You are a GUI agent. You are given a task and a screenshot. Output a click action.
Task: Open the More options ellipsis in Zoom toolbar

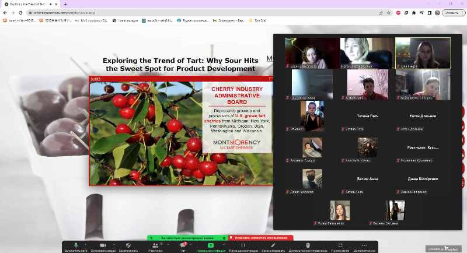(x=364, y=245)
